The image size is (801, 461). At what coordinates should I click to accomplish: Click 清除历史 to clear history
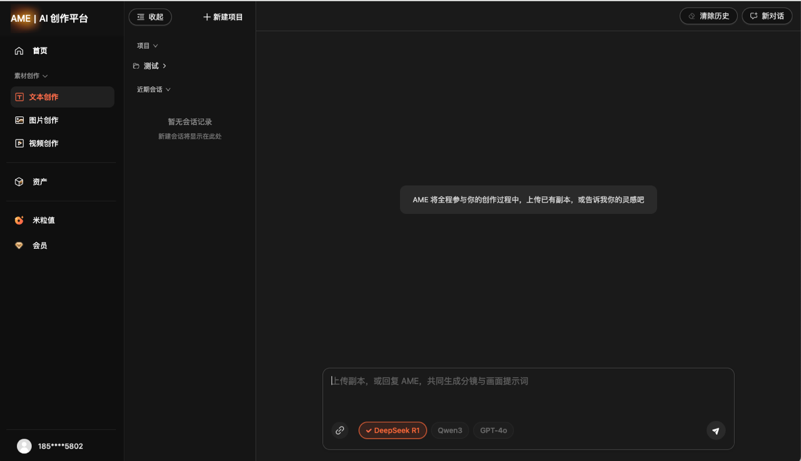[708, 16]
